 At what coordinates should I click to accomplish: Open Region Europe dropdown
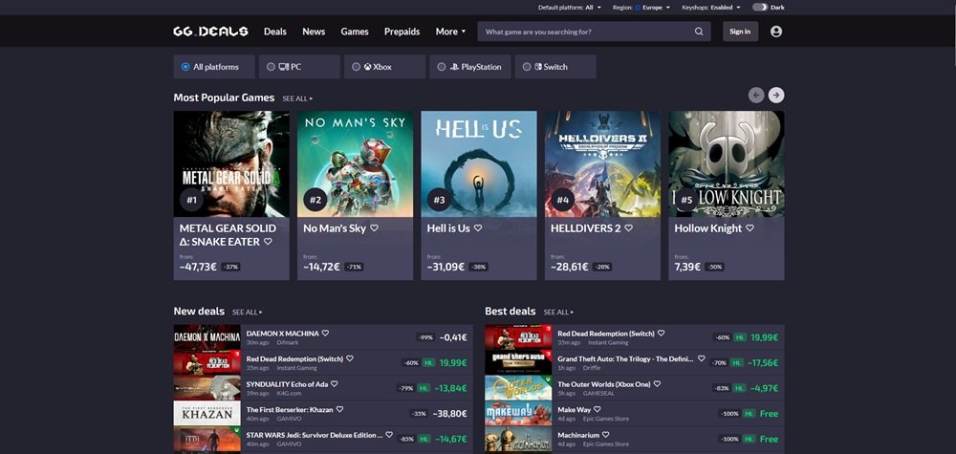tap(640, 8)
